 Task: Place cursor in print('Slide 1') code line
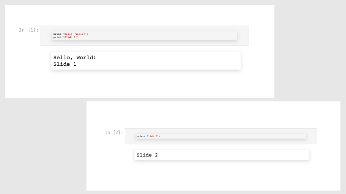[66, 37]
